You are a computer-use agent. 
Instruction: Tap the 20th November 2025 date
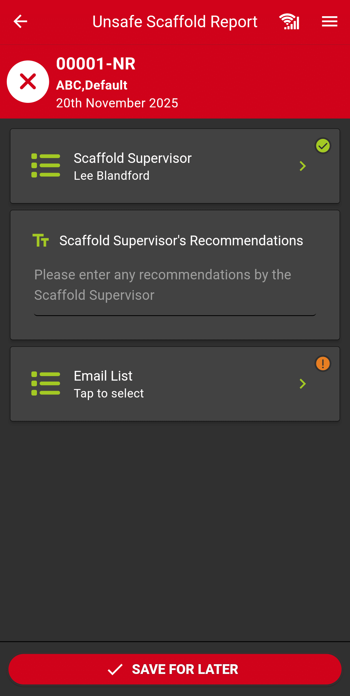pyautogui.click(x=117, y=103)
